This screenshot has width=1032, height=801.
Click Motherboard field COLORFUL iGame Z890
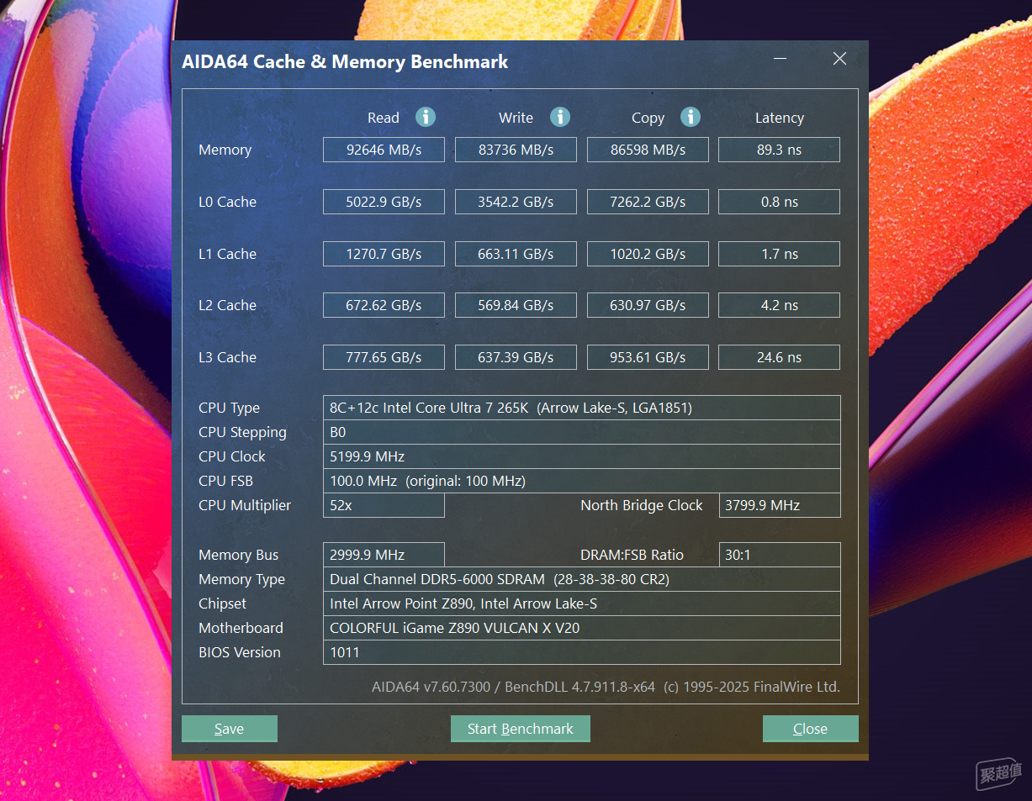click(x=582, y=628)
